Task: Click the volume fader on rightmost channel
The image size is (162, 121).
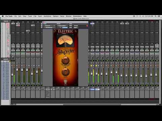Action: coord(156,74)
